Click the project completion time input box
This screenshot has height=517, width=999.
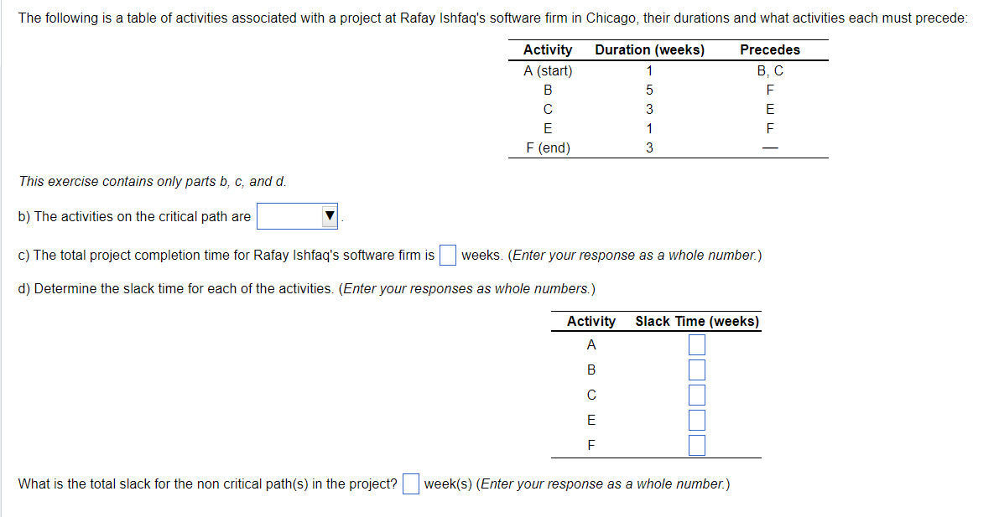coord(447,254)
